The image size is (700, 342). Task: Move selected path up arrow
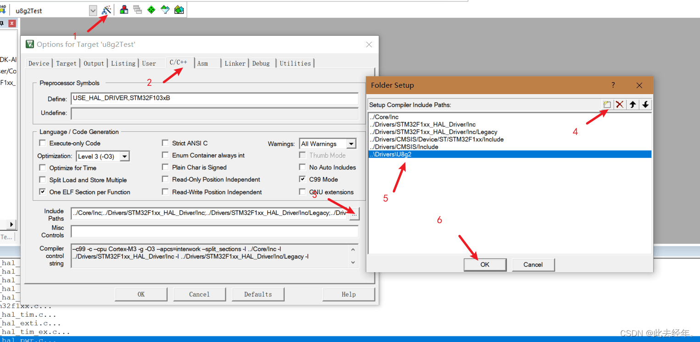point(633,105)
